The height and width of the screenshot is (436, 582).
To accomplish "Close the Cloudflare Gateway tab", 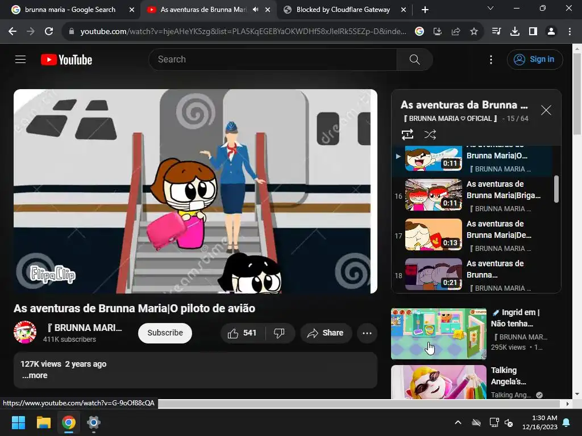I will coord(404,10).
